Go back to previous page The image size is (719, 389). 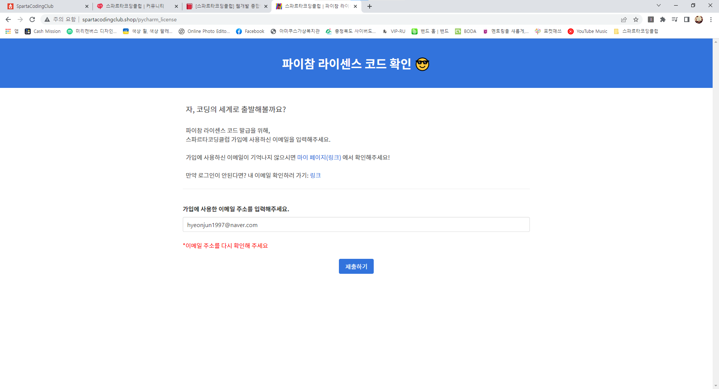[8, 19]
